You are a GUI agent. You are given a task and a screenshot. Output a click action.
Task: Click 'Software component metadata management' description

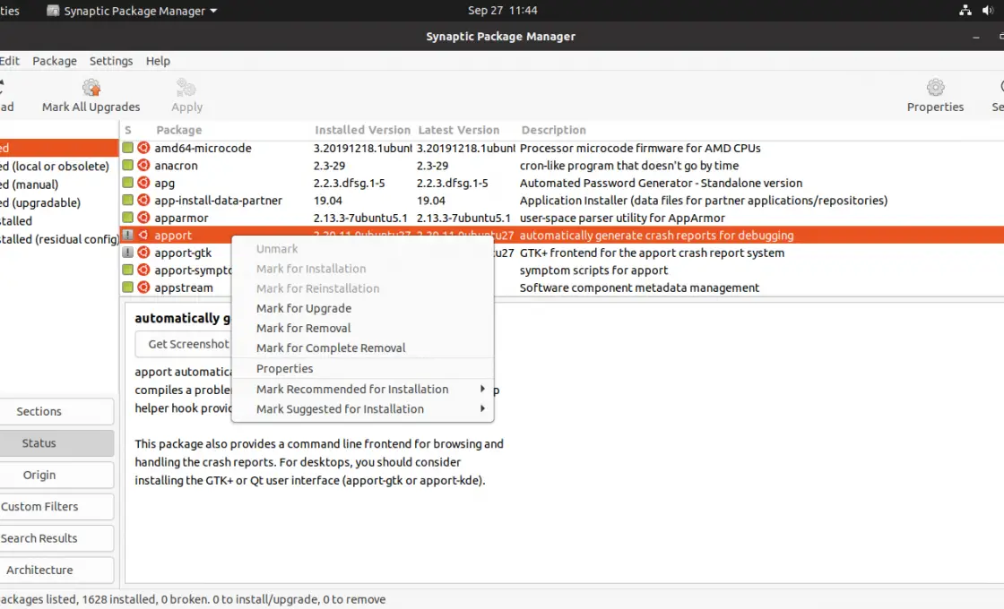640,287
